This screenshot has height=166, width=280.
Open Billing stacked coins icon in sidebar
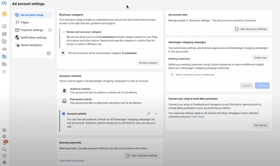coord(4,64)
